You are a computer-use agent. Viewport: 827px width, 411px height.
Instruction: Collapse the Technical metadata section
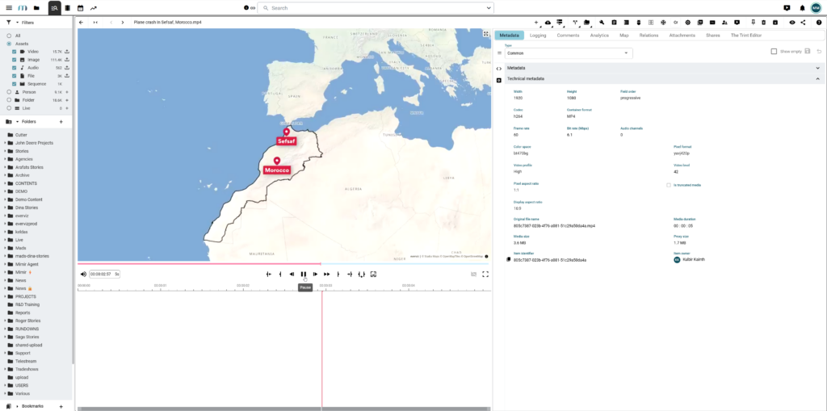(x=818, y=78)
